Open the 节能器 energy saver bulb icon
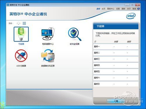 pyautogui.click(x=21, y=34)
